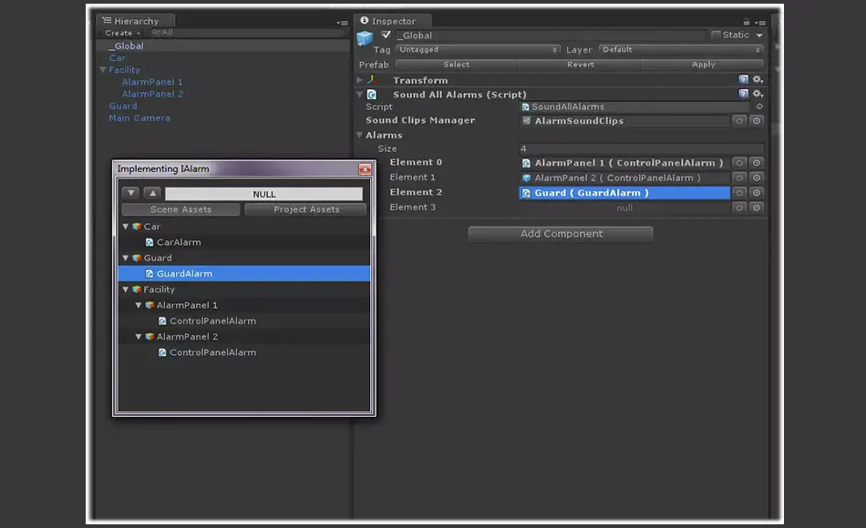Screen dimensions: 866x528
Task: Clear the Element 2 alarm reference
Action: 739,193
